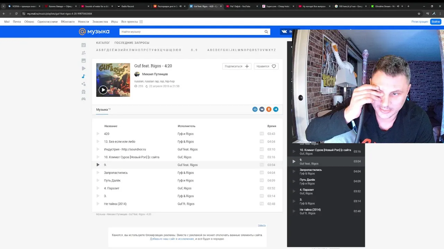Open the friends sidebar icon

(x=84, y=53)
